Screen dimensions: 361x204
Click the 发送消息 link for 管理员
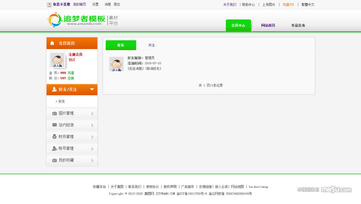(136, 69)
